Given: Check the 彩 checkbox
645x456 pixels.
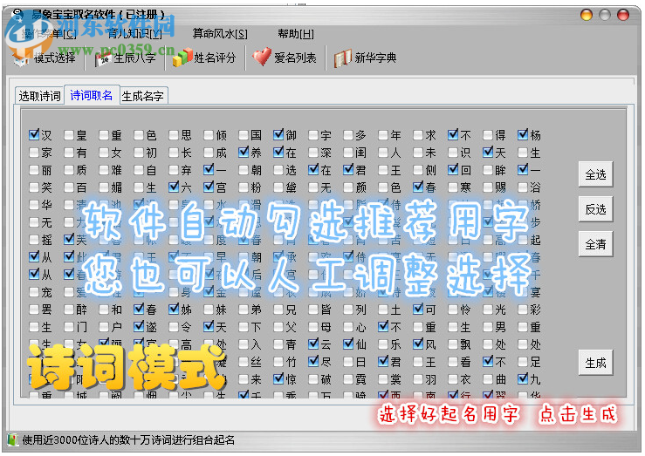Looking at the screenshot, I should pos(523,310).
